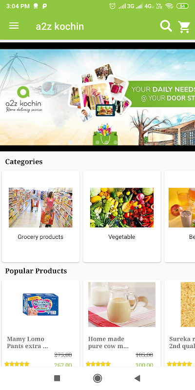Tap the Android recent apps square
Viewport: 195px width, 390px height.
pyautogui.click(x=57, y=378)
